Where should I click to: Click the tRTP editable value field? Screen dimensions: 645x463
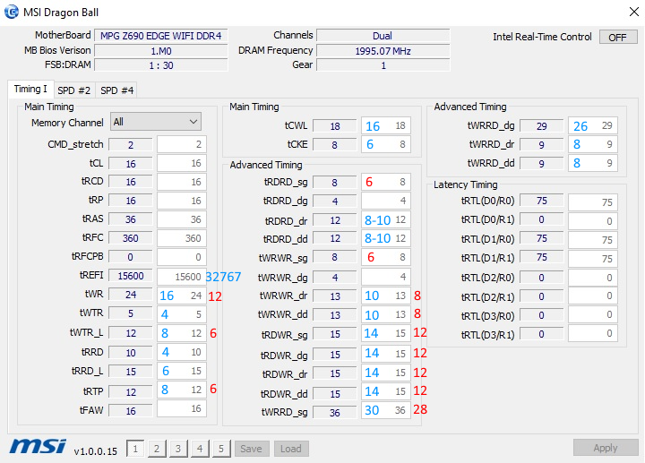coord(181,390)
